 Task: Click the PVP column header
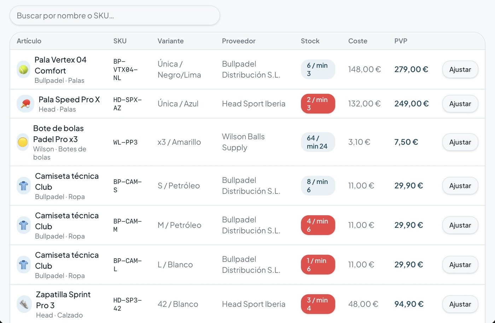(401, 41)
